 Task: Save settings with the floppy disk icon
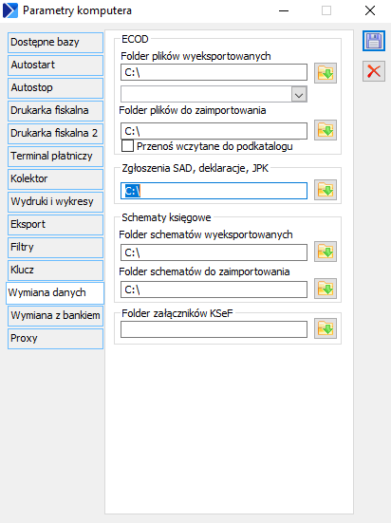click(374, 42)
